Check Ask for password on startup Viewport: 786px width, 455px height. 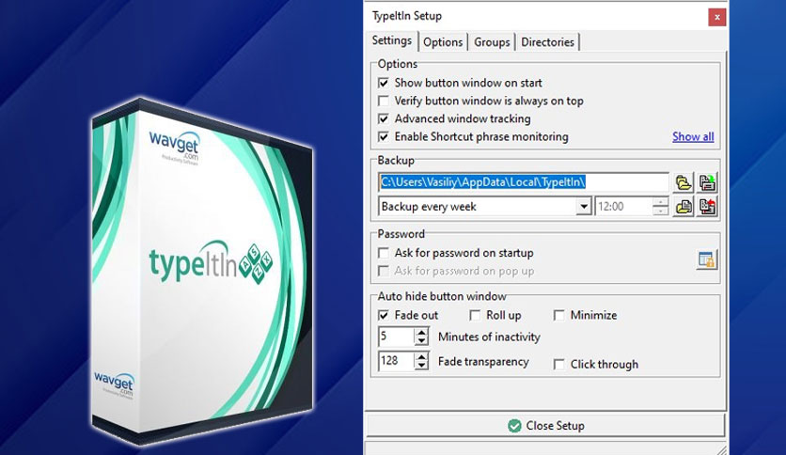(x=384, y=253)
